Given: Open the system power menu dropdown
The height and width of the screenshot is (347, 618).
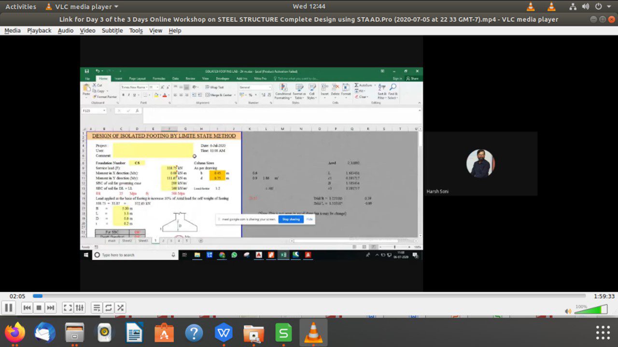Looking at the screenshot, I should click(x=602, y=7).
